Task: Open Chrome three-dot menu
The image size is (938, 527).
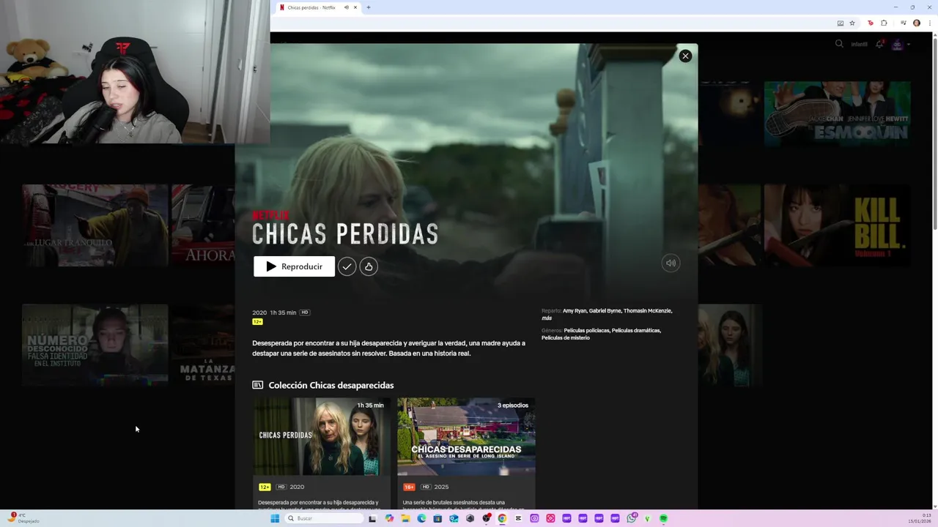Action: 930,23
